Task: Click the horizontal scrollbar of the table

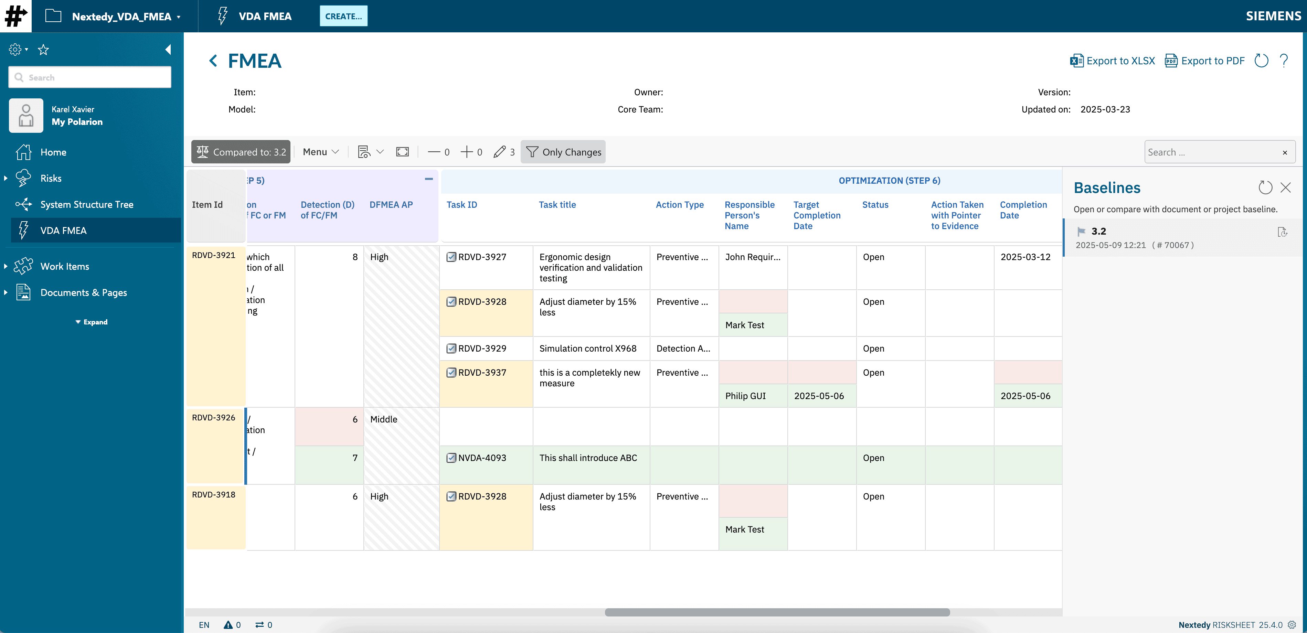Action: click(777, 612)
